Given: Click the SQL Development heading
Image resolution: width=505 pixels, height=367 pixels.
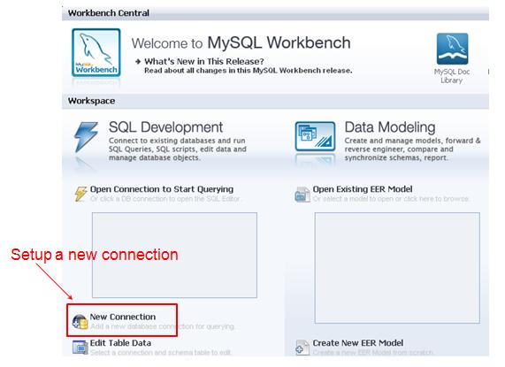Looking at the screenshot, I should pyautogui.click(x=165, y=127).
